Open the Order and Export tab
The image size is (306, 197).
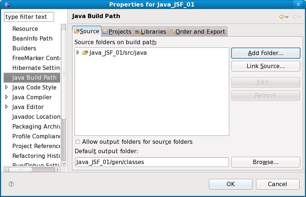click(197, 32)
